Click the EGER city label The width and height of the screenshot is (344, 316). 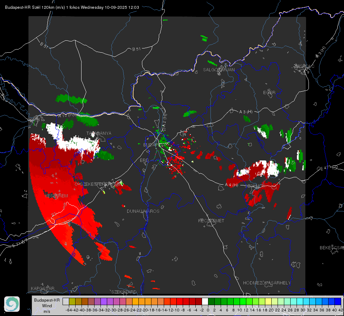pos(269,93)
